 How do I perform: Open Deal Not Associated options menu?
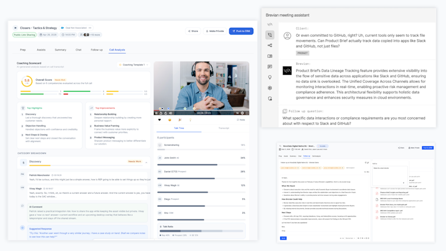pyautogui.click(x=90, y=28)
